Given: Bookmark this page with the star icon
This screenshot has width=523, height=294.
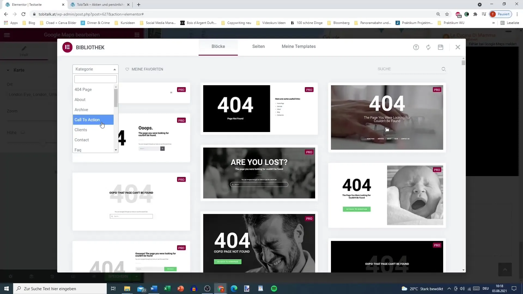Looking at the screenshot, I should (447, 14).
